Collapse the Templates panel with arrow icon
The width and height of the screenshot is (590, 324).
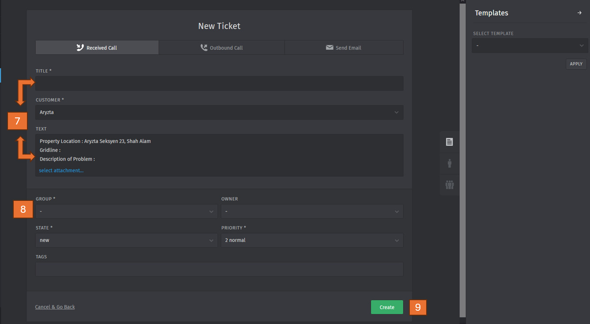579,13
